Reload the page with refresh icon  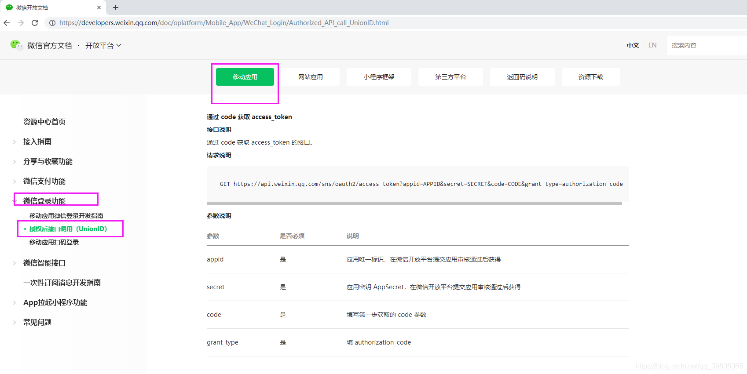point(35,23)
